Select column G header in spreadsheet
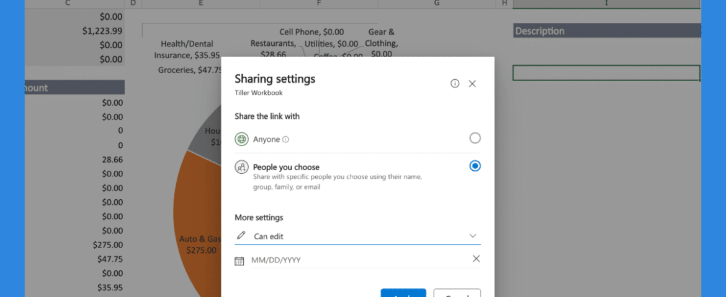 coord(437,4)
